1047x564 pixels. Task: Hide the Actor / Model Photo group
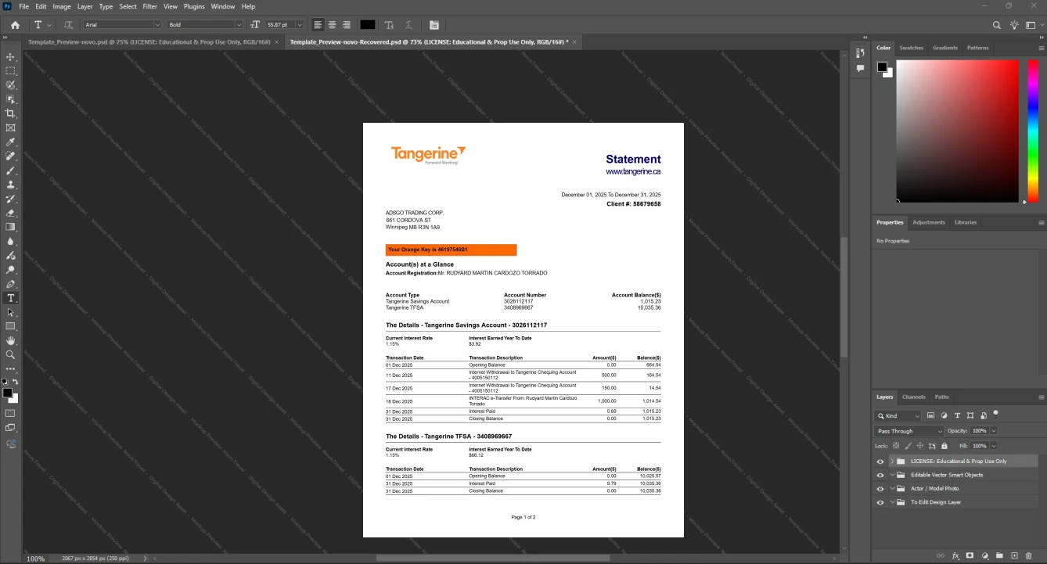point(880,489)
